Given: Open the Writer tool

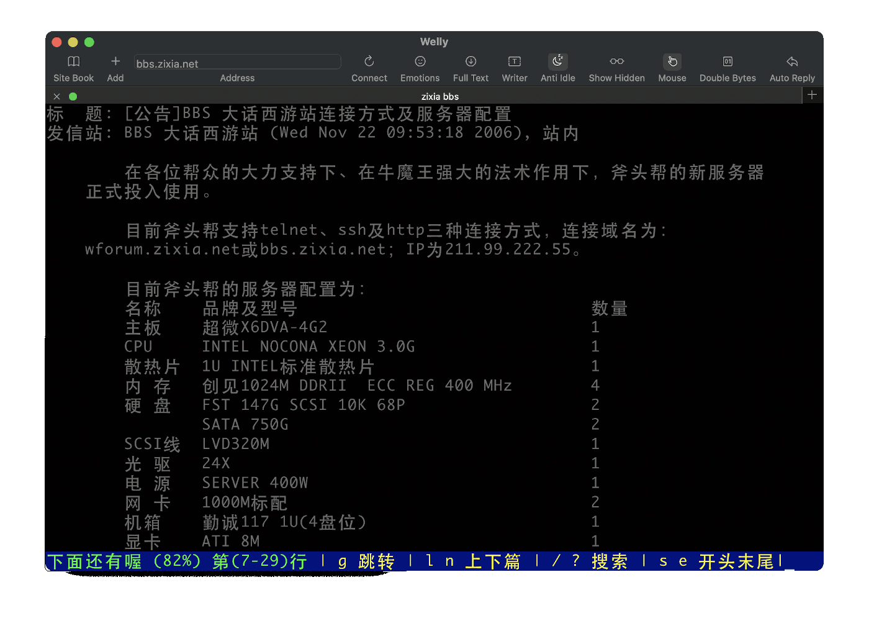Looking at the screenshot, I should [x=514, y=67].
